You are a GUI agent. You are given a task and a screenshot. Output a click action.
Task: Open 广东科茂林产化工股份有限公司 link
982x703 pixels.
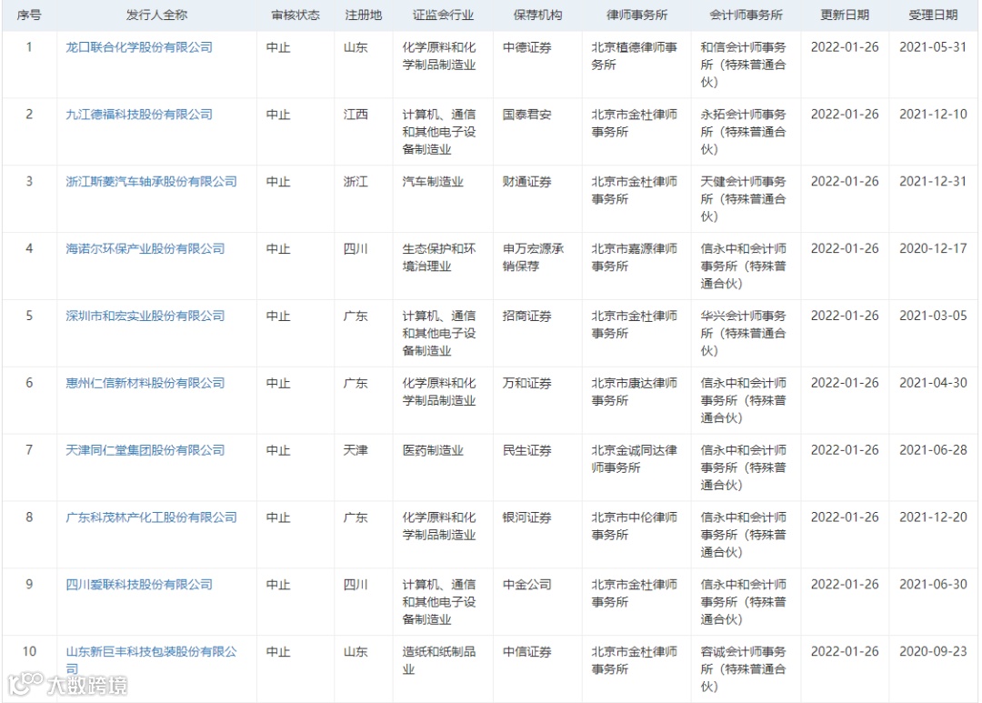click(x=152, y=517)
